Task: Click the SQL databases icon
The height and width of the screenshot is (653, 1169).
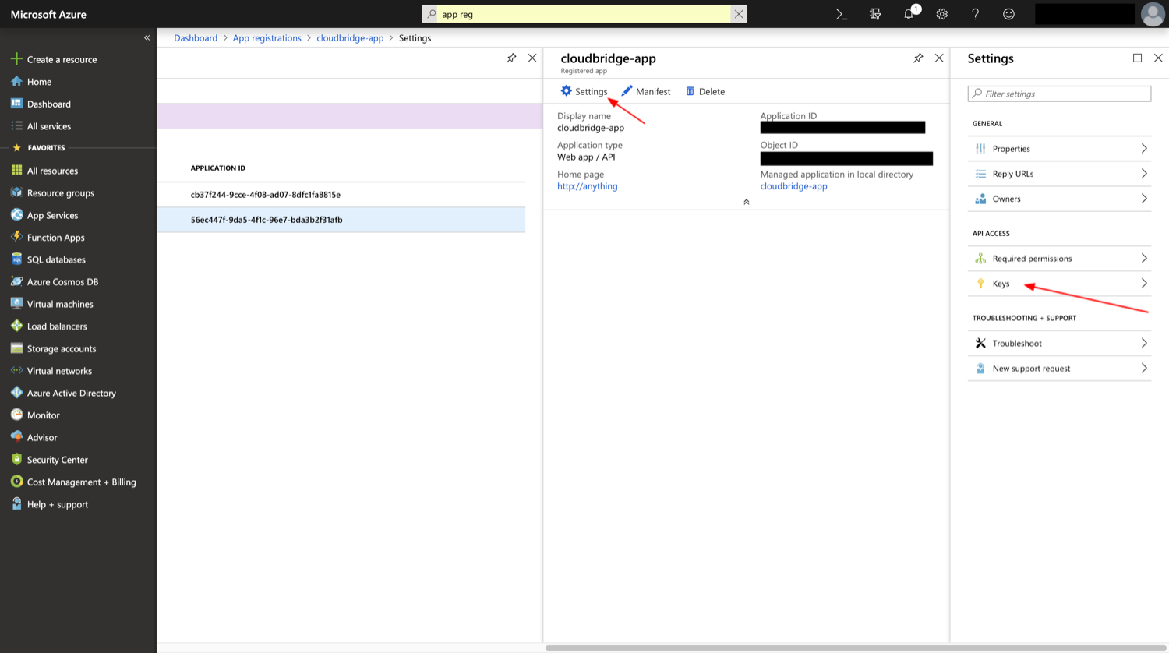Action: tap(16, 259)
